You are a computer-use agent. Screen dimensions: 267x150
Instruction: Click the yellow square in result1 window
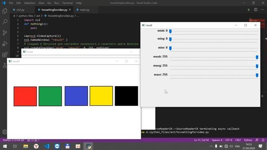click(101, 96)
